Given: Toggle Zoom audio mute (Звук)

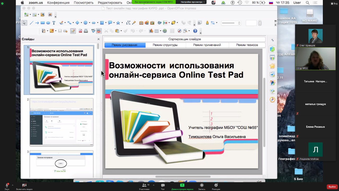Looking at the screenshot, I should point(7,187).
